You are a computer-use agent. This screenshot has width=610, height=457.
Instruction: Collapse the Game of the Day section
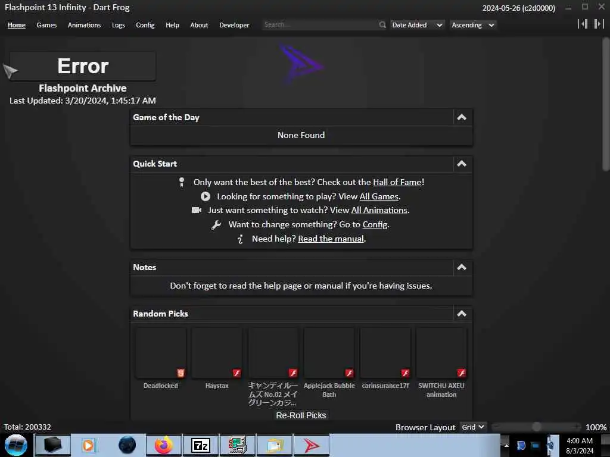(x=462, y=117)
